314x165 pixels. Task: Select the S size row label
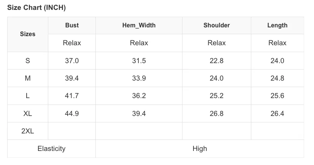(x=28, y=61)
